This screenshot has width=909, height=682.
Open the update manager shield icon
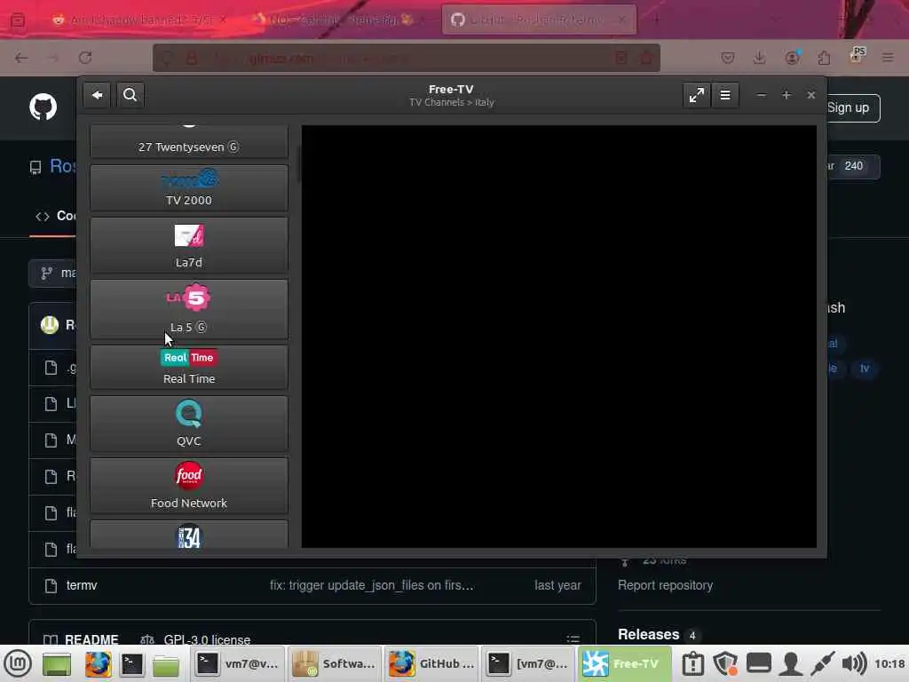[725, 664]
